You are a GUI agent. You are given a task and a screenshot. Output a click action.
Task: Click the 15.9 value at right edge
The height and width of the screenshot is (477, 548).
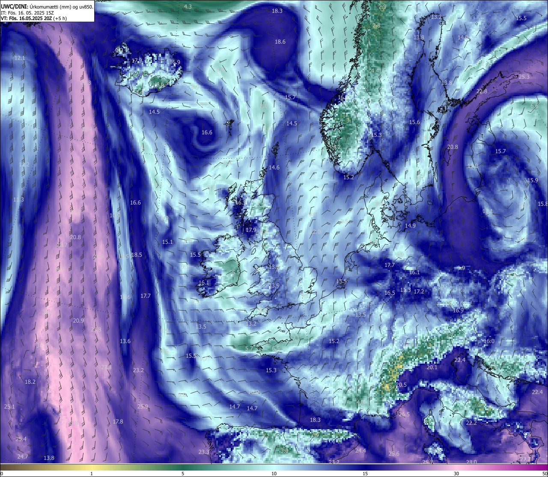click(533, 180)
